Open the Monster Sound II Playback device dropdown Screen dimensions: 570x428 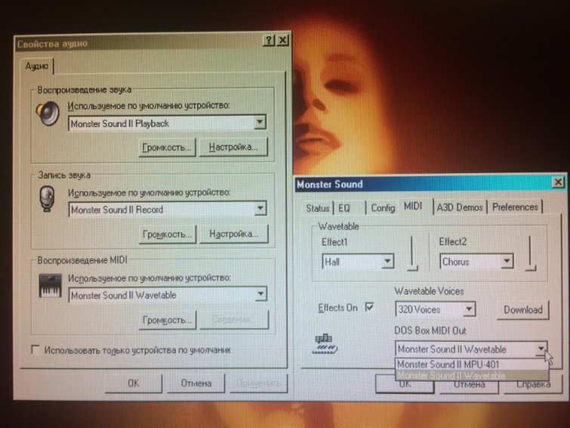[x=260, y=123]
